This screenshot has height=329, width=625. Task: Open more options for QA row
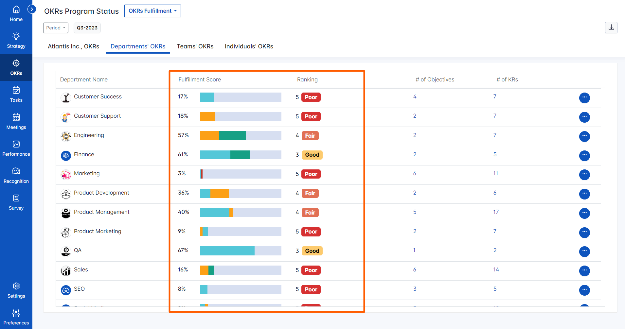[x=584, y=251]
